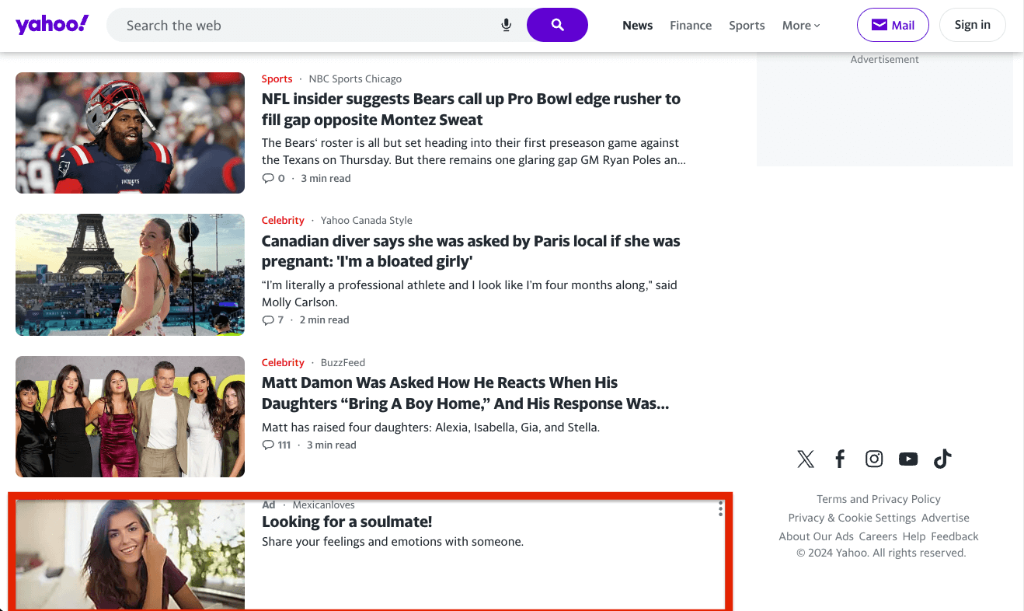Click the purple search magnifier icon
The width and height of the screenshot is (1024, 611).
pyautogui.click(x=557, y=25)
